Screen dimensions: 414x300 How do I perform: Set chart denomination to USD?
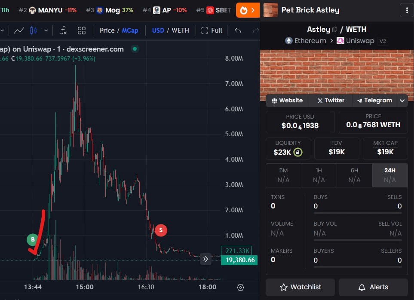point(158,31)
